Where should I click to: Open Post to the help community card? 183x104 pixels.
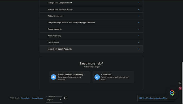[69, 77]
